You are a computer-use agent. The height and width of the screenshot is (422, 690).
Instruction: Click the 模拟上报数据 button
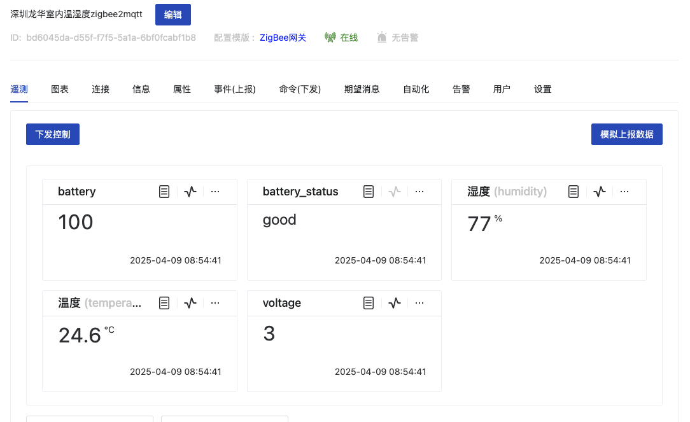click(x=626, y=134)
